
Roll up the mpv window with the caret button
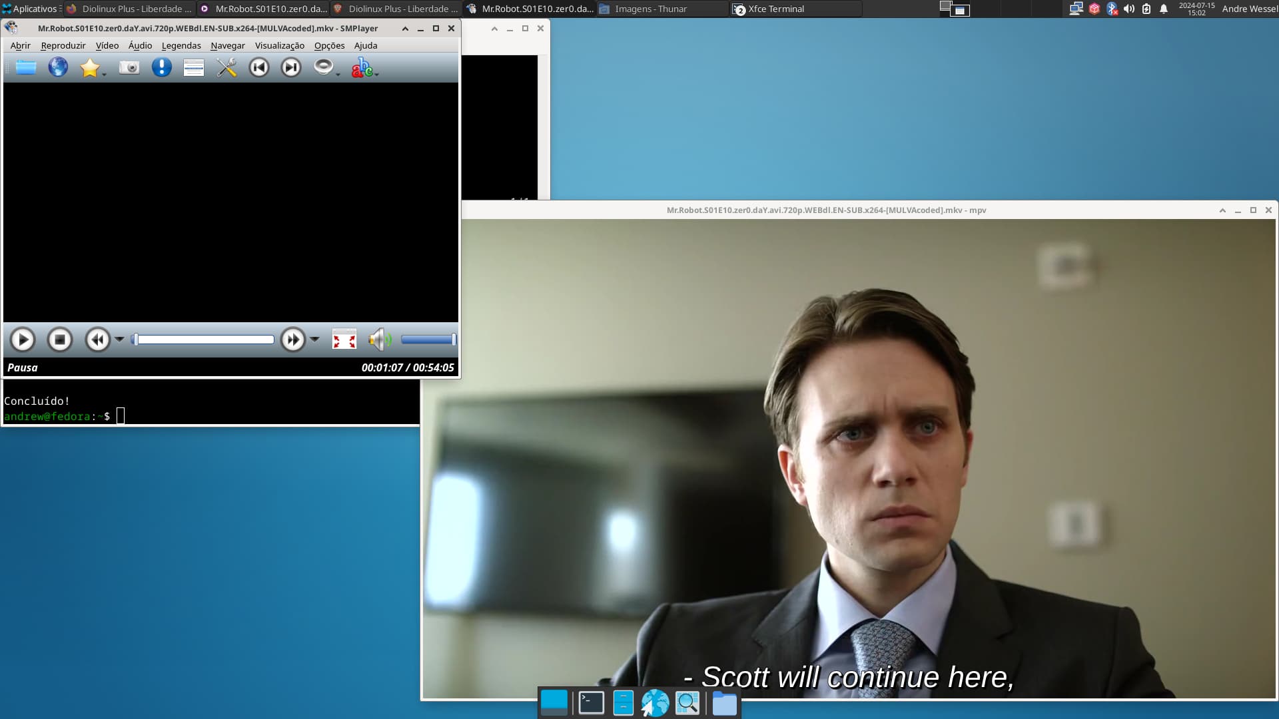click(x=1222, y=210)
